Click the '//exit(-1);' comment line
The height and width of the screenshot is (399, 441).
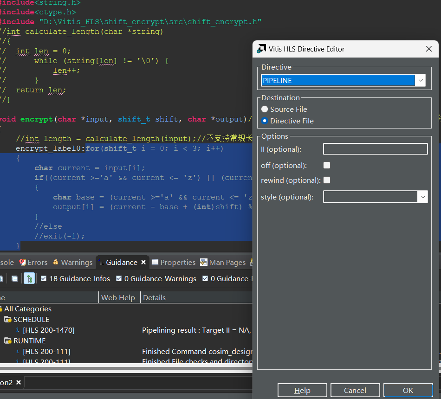click(59, 236)
